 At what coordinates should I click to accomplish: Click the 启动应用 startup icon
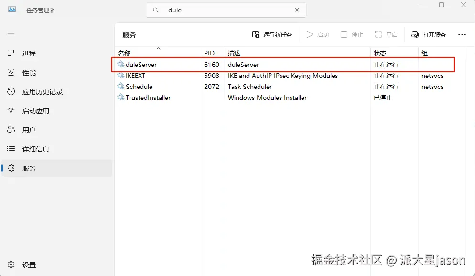pos(11,110)
